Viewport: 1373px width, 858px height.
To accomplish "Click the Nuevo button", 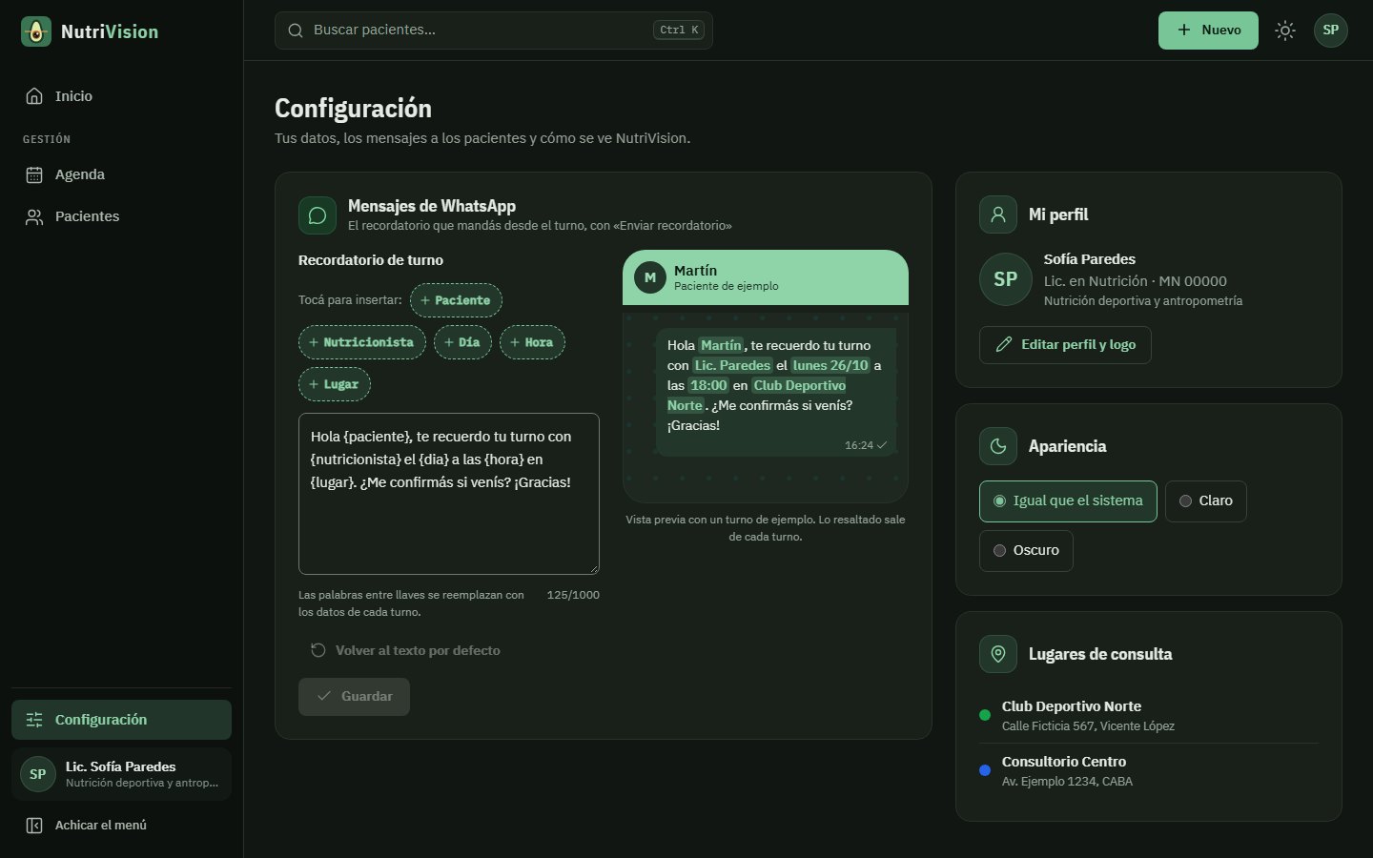I will click(x=1208, y=31).
